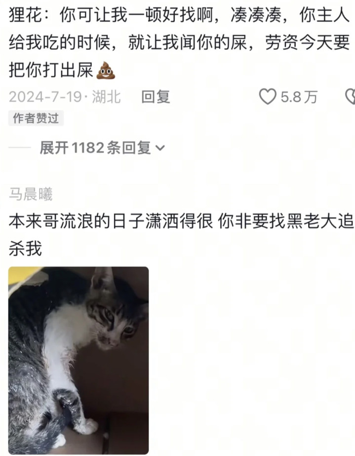Click the 作者赞过 badge
Viewport: 355px width, 456px height.
click(x=36, y=118)
